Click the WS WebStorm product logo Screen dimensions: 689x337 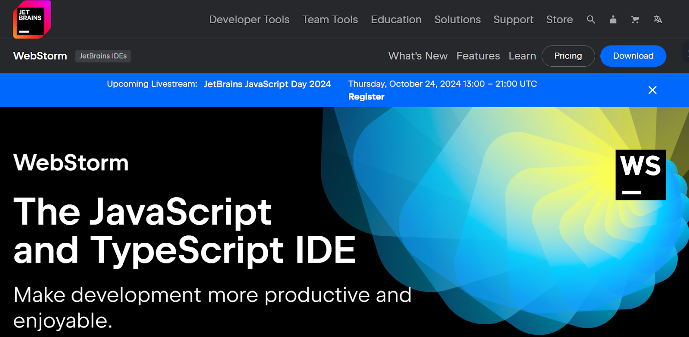click(x=641, y=175)
